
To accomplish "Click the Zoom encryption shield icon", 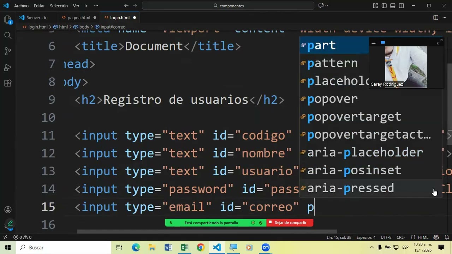I will [261, 223].
